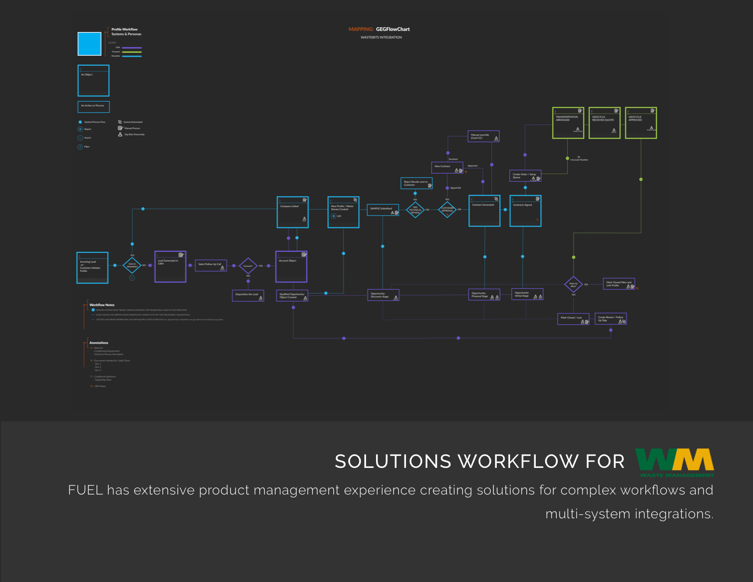Viewport: 753px width, 582px height.
Task: Click the UID plus icon in New Profile node
Action: click(334, 216)
